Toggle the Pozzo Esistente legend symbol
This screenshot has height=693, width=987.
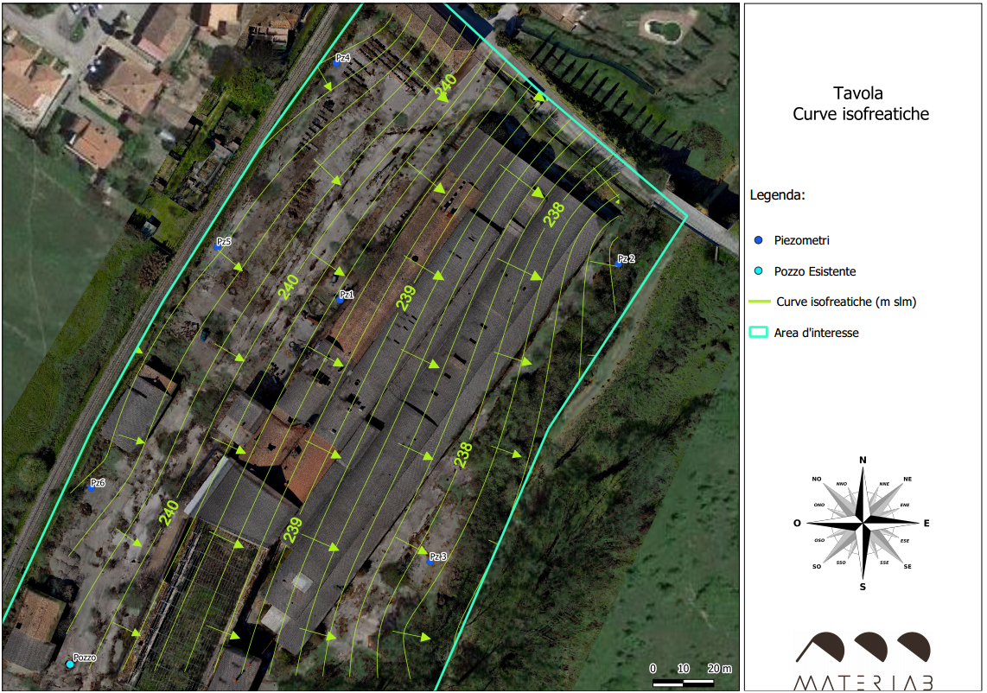click(x=760, y=272)
